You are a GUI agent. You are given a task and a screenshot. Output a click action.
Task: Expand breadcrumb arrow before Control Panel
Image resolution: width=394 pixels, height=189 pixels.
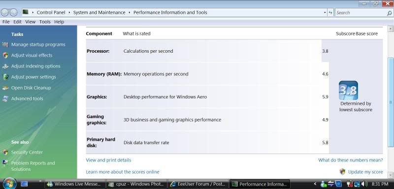[x=33, y=12]
